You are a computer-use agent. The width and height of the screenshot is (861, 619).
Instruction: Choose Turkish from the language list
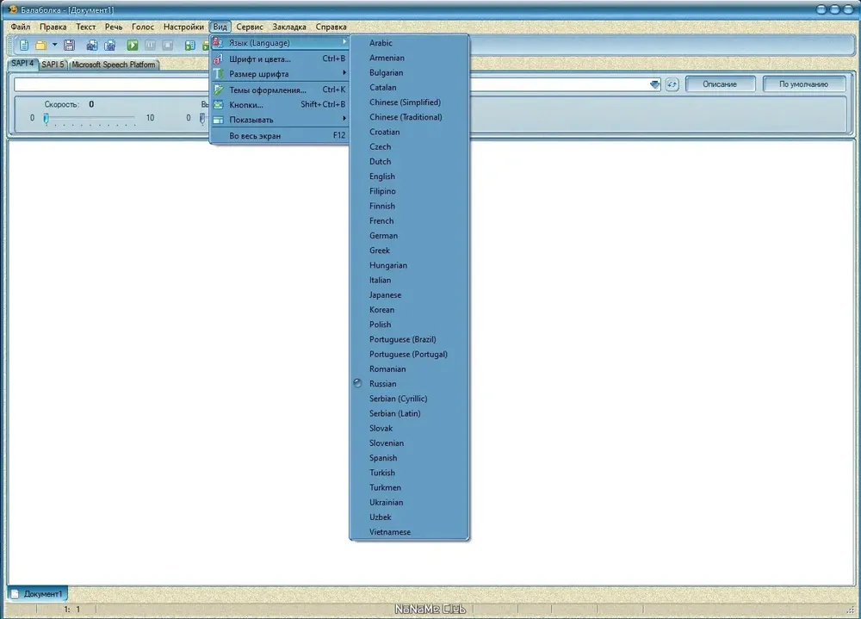(409, 473)
